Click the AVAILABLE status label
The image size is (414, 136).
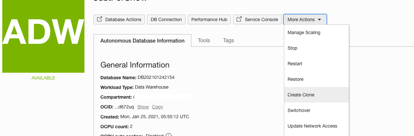43,78
